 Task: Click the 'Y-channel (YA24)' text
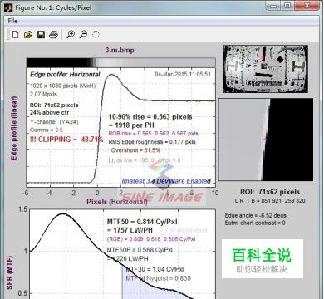click(x=54, y=122)
